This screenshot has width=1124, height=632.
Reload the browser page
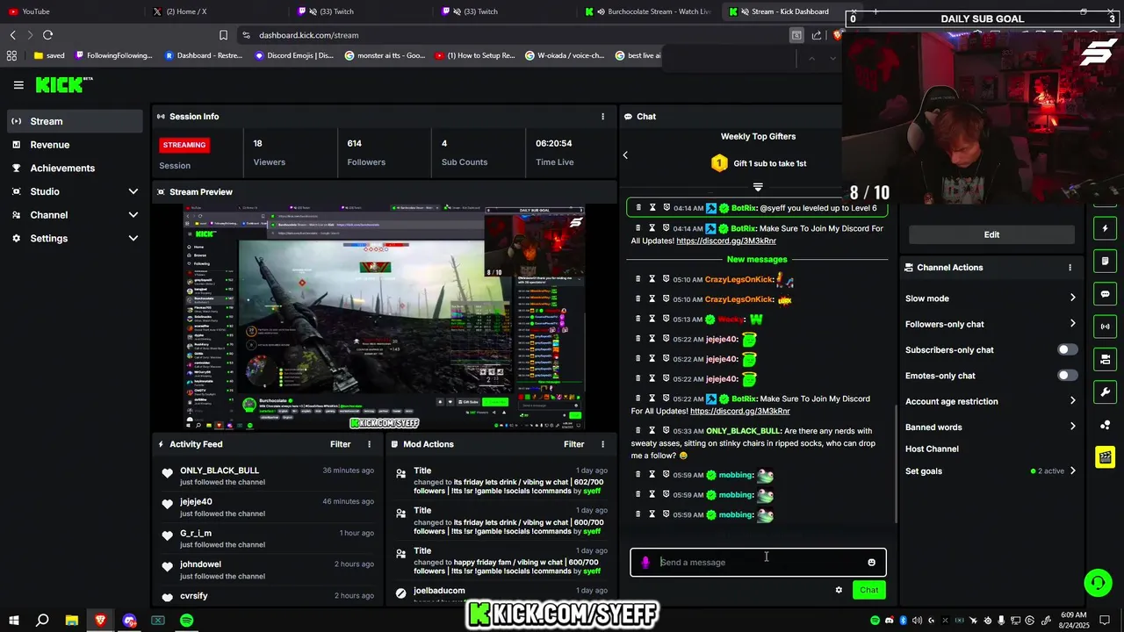pos(47,35)
